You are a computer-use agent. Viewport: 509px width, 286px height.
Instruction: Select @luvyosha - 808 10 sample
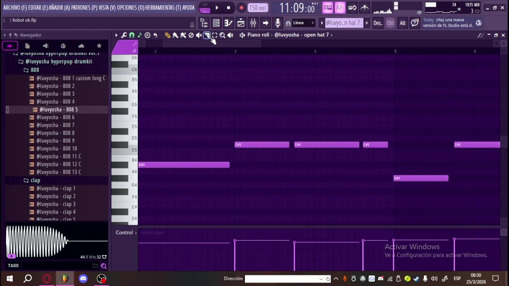pos(56,149)
